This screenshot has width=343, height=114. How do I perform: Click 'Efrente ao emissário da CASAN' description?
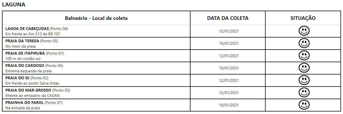pos(32,95)
